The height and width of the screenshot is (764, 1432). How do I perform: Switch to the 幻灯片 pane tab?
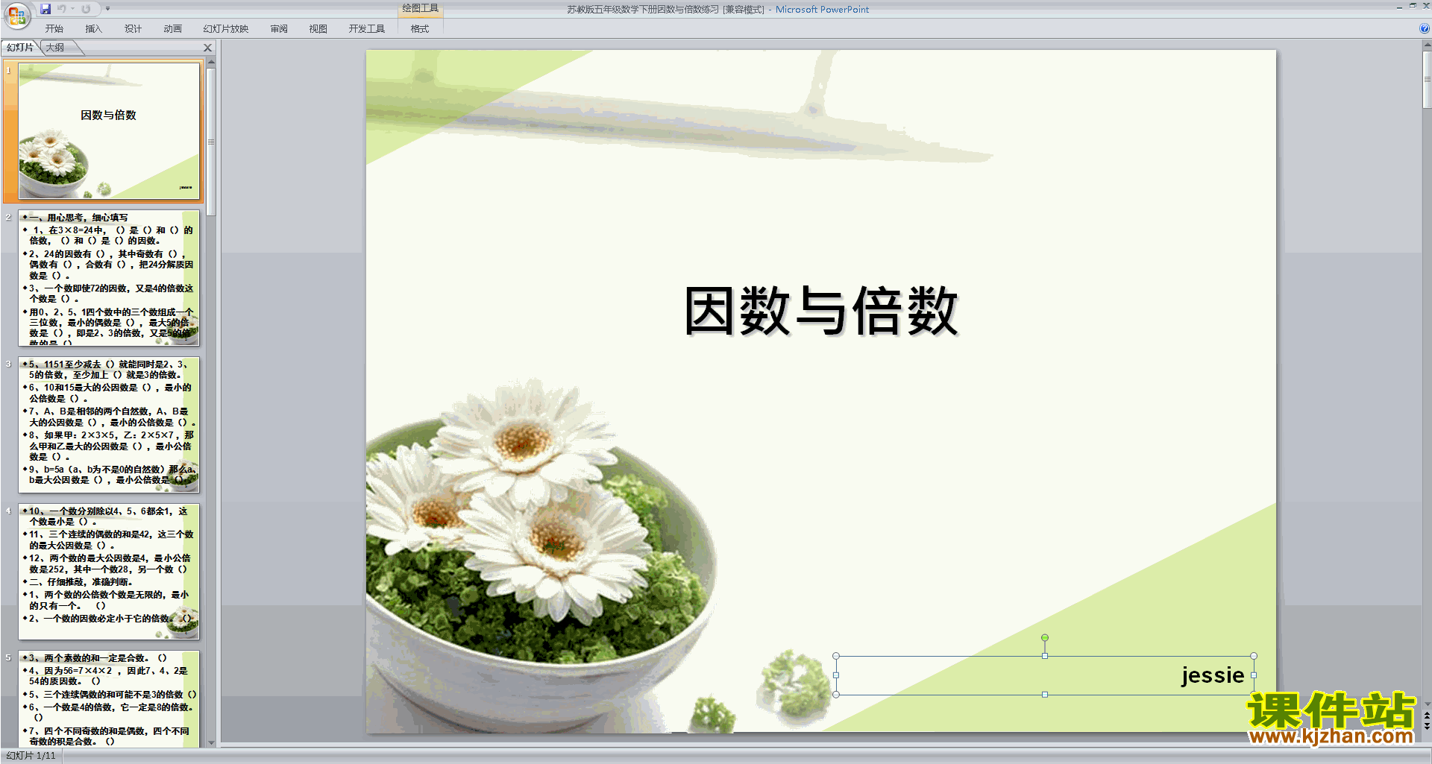point(20,48)
